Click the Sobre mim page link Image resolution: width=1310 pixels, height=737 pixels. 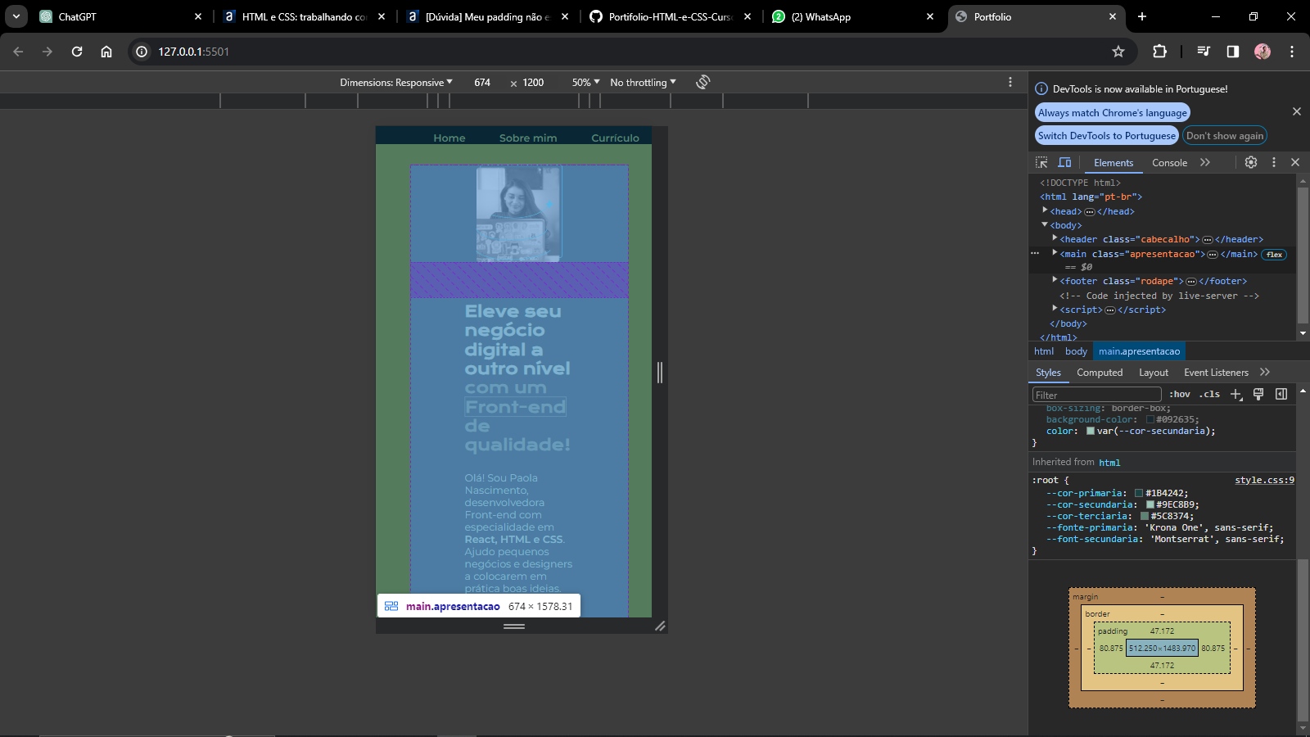coord(528,138)
